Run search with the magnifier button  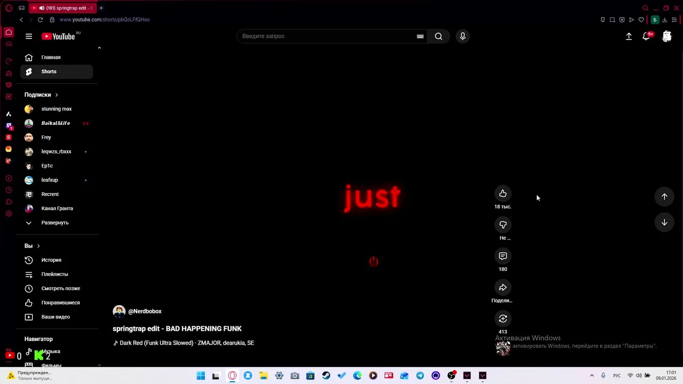(x=439, y=36)
